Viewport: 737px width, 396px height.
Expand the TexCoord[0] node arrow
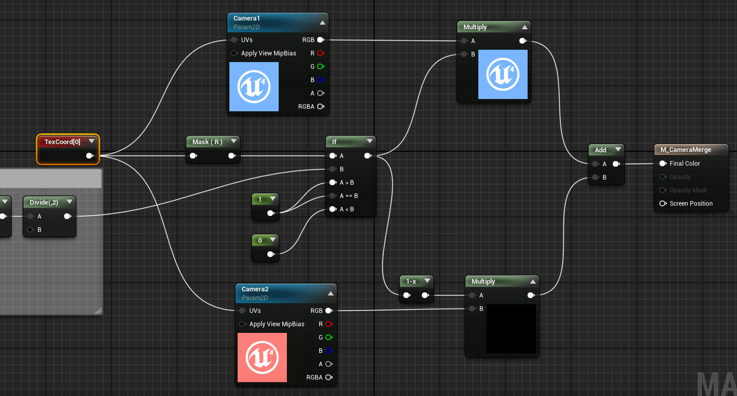tap(92, 141)
